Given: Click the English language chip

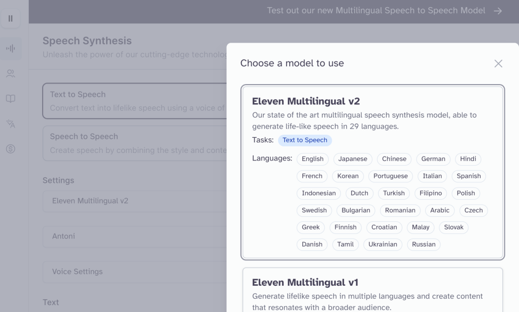Looking at the screenshot, I should pos(313,159).
